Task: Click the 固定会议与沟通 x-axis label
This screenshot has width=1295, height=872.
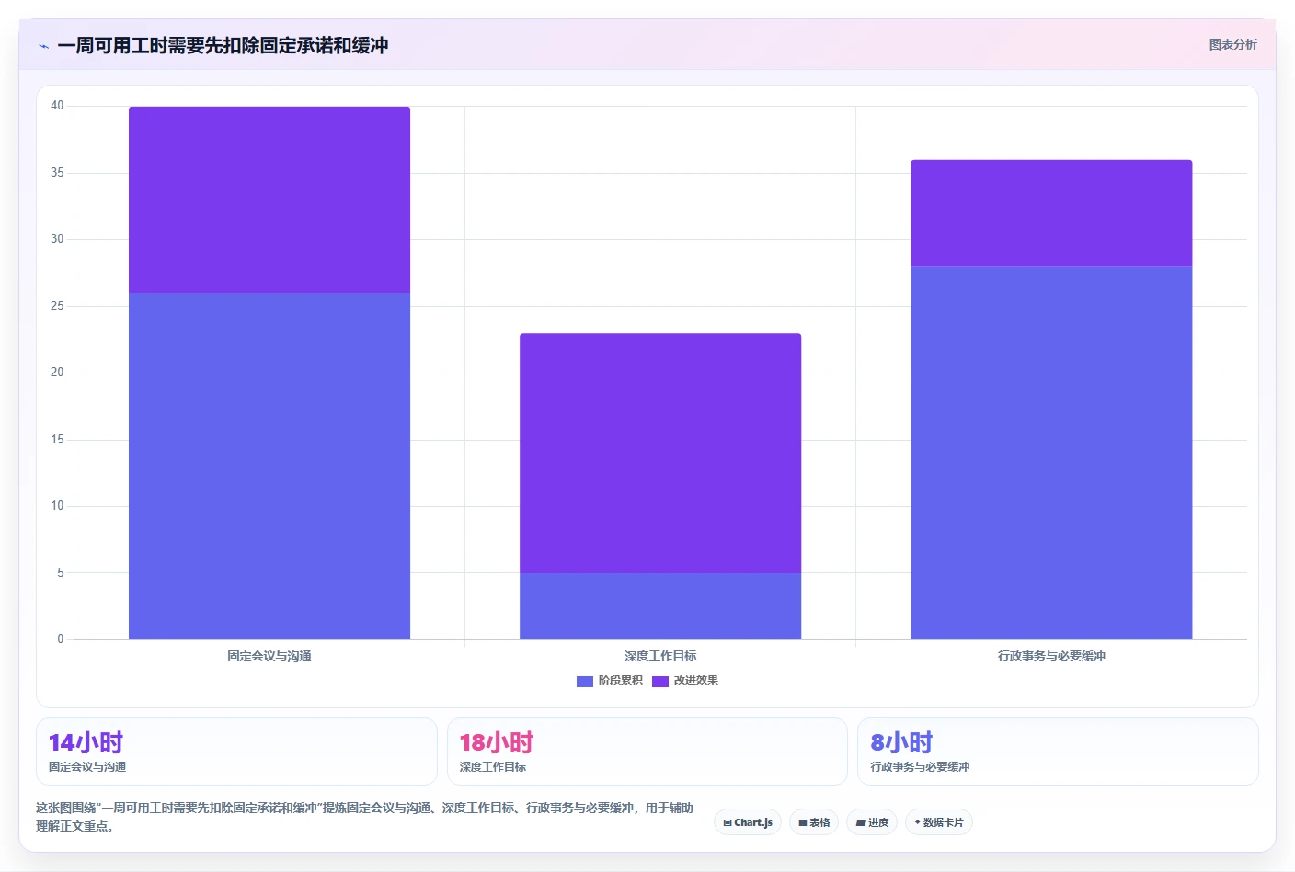Action: (x=269, y=656)
